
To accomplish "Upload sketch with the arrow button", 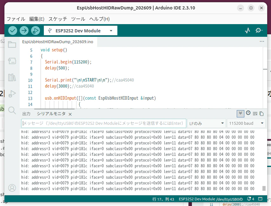I will point(24,30).
